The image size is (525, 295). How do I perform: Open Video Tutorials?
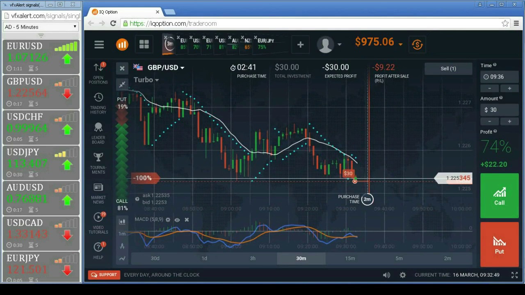click(x=98, y=223)
